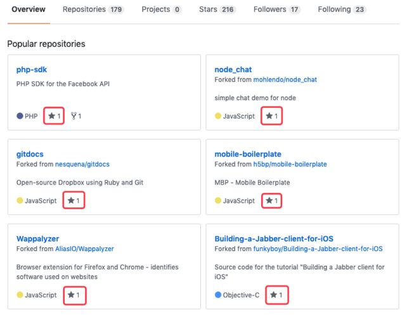This screenshot has height=319, width=412.
Task: Click the star icon on mobile-boilerplate card
Action: 269,200
